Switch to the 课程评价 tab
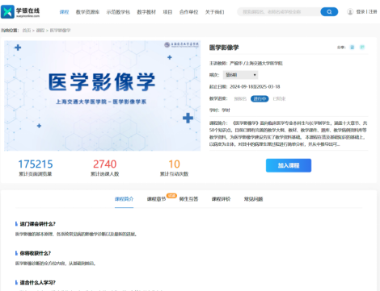The height and width of the screenshot is (291, 380). tap(221, 199)
